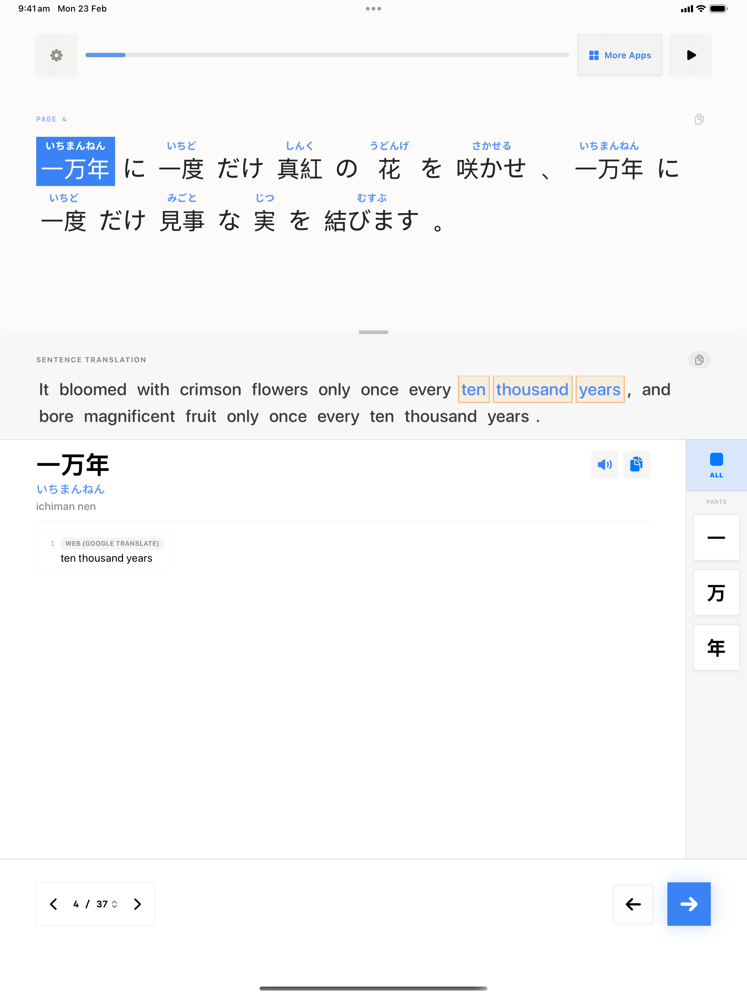The height and width of the screenshot is (996, 747).
Task: Advance to next page chevron
Action: click(x=137, y=904)
